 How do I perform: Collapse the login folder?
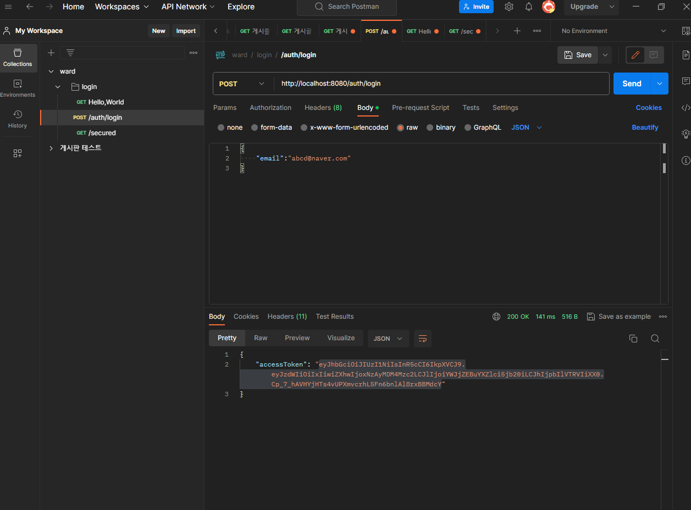click(58, 87)
